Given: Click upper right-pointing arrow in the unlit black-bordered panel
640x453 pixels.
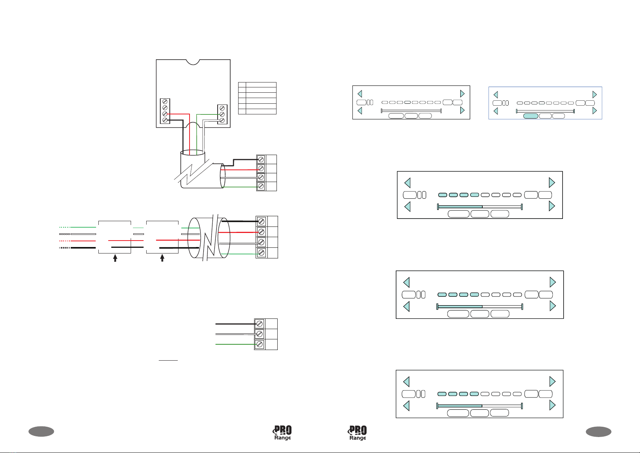Looking at the screenshot, I should pos(462,93).
